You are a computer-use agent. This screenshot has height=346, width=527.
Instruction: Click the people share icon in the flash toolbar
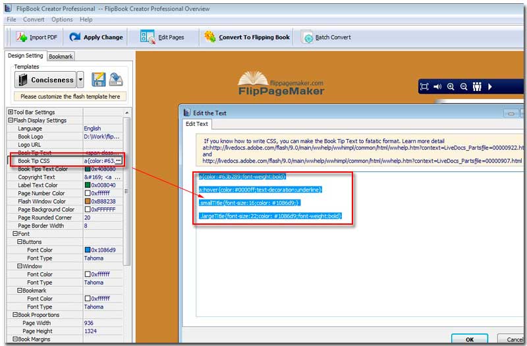coord(477,87)
